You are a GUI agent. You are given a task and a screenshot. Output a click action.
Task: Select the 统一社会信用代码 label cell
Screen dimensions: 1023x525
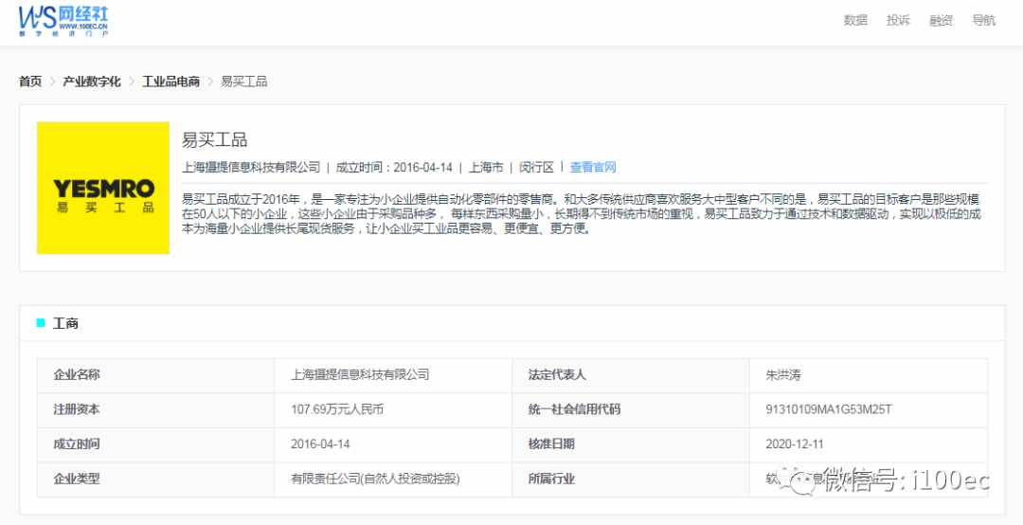631,410
